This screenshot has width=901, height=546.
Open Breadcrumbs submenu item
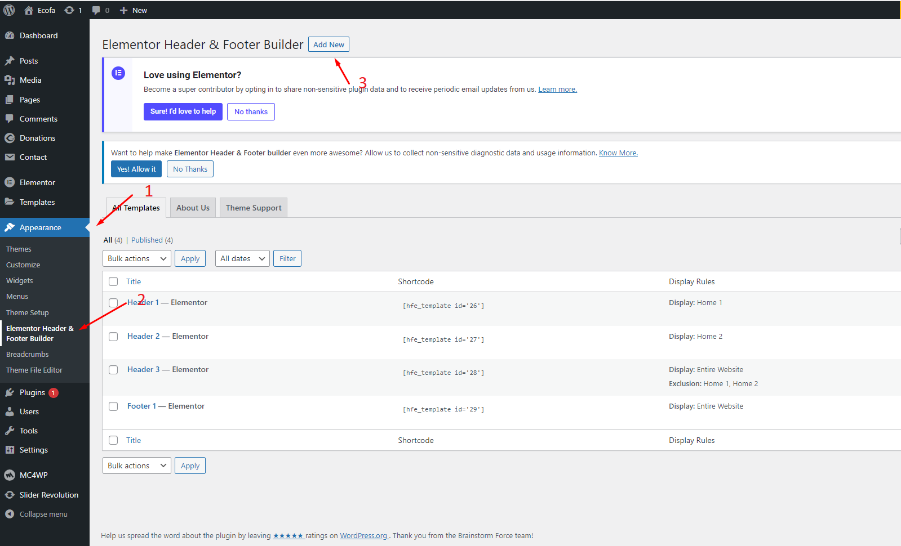tap(28, 354)
